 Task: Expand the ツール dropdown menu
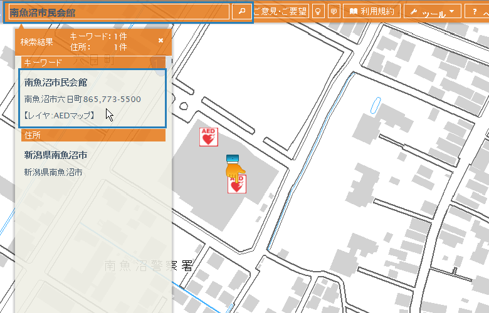[x=432, y=12]
